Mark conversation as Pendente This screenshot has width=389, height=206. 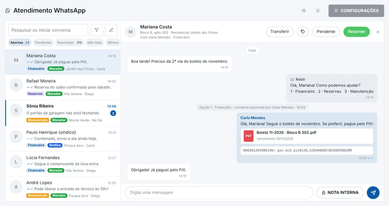point(326,32)
